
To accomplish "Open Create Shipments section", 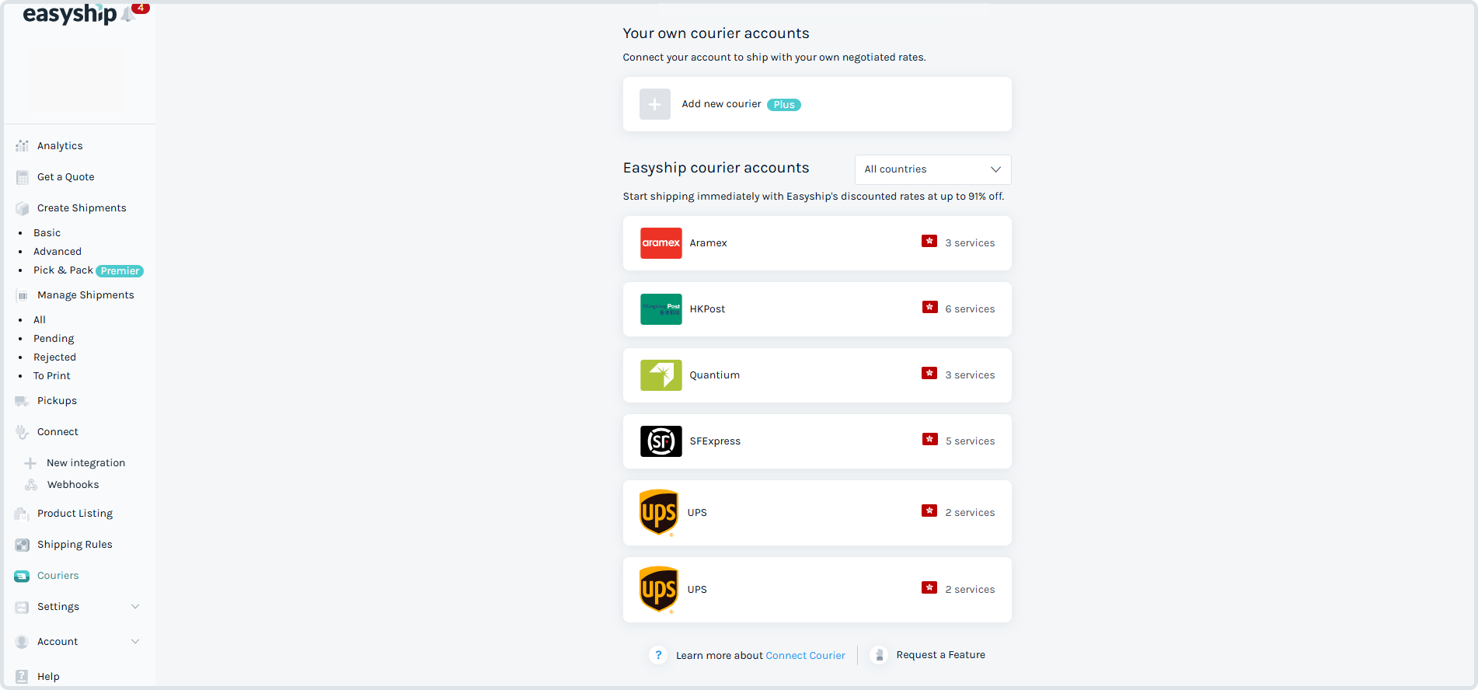I will pyautogui.click(x=82, y=208).
